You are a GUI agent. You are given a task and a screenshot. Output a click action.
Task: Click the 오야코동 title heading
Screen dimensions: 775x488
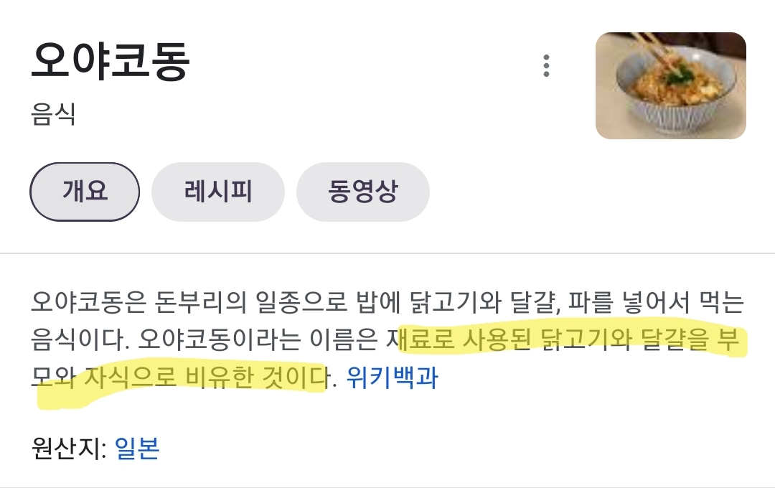111,61
